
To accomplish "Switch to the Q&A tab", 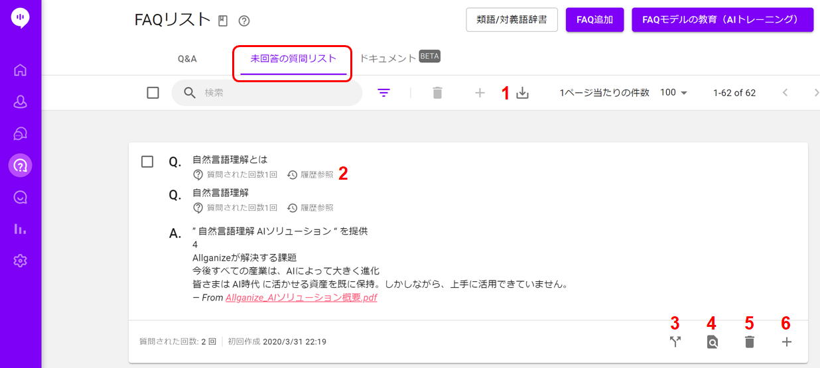I will [187, 58].
